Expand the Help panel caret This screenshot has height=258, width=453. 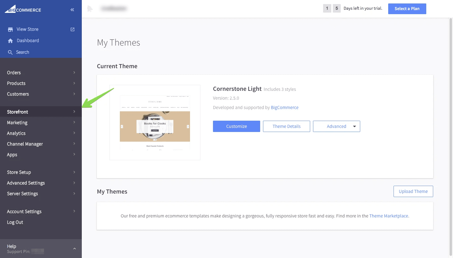(x=75, y=249)
